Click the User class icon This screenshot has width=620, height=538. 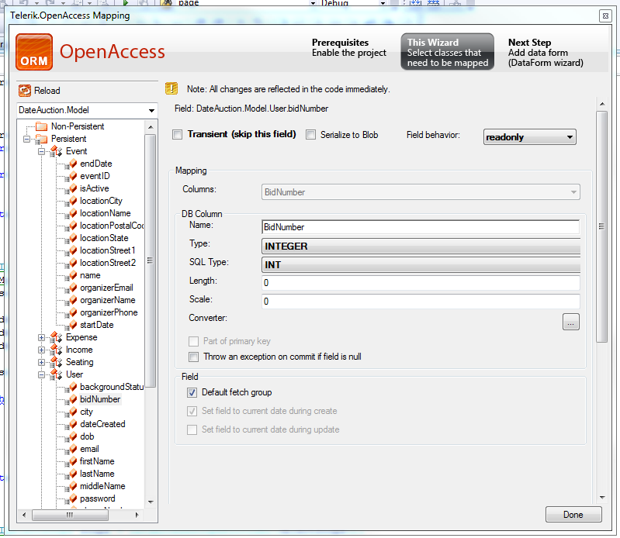click(x=56, y=374)
